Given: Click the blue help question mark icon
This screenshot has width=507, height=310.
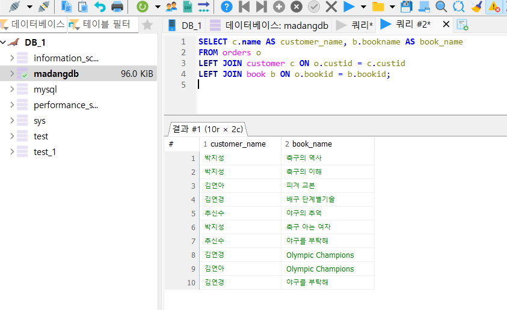Looking at the screenshot, I should click(x=227, y=7).
